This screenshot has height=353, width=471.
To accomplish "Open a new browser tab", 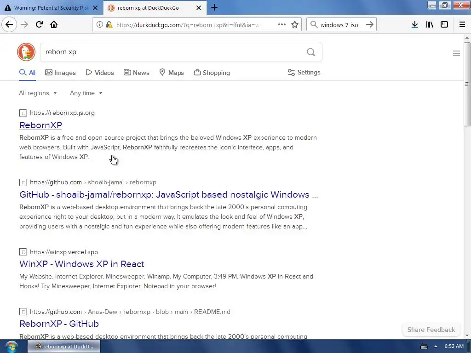I will [214, 7].
